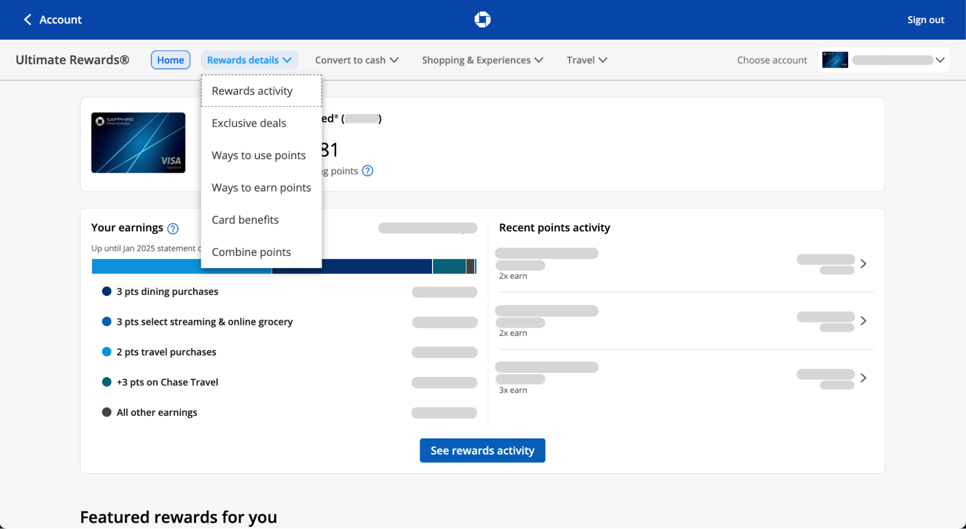966x529 pixels.
Task: Click the See rewards activity button
Action: [482, 450]
